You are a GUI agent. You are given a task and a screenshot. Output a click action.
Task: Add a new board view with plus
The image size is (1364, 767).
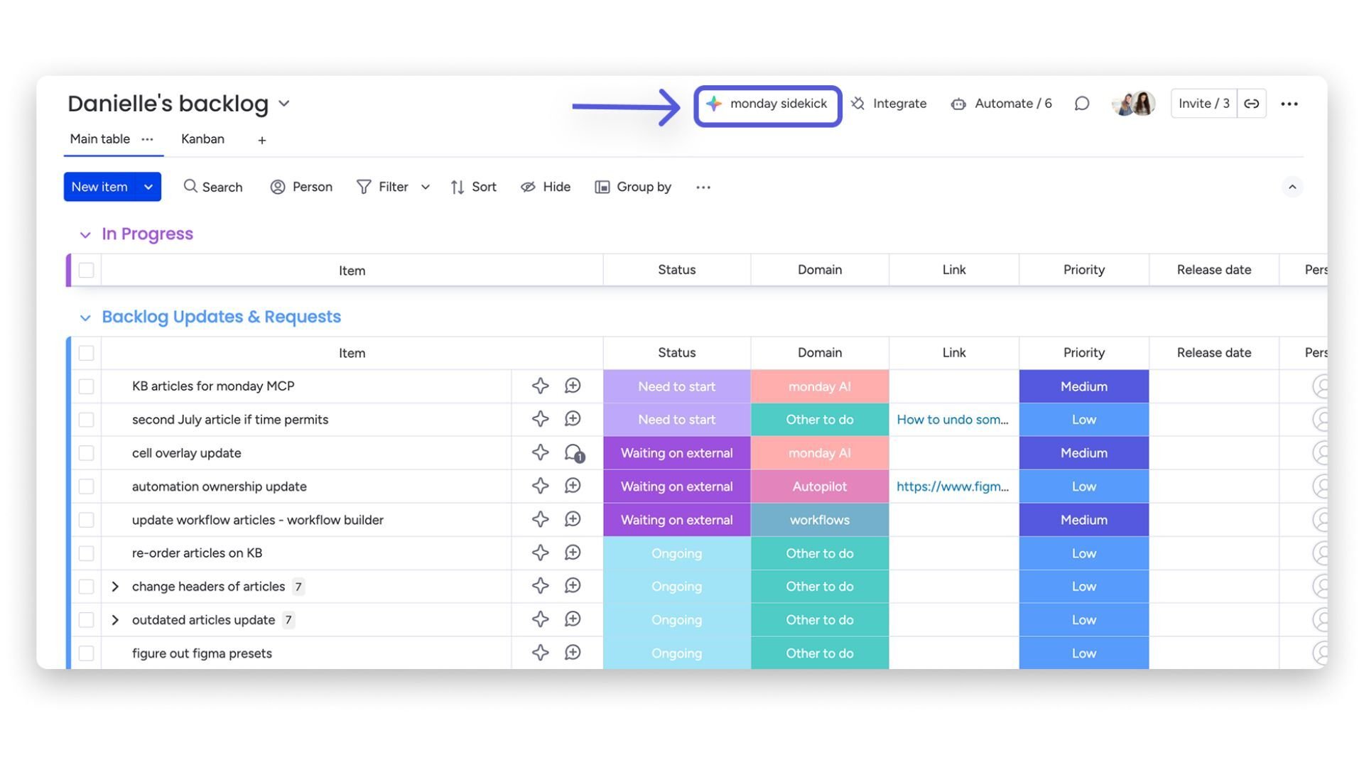pyautogui.click(x=262, y=141)
